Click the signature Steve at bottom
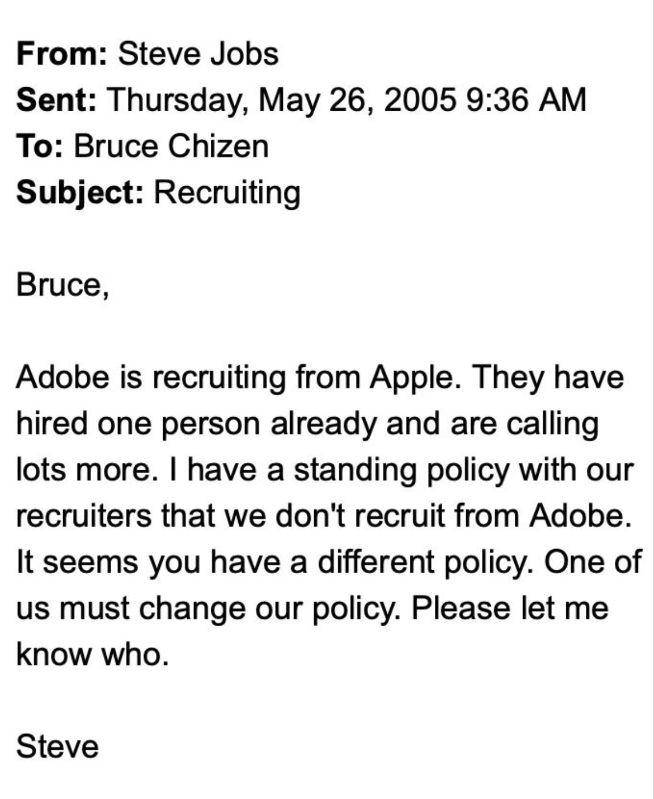654x799 pixels. tap(58, 746)
